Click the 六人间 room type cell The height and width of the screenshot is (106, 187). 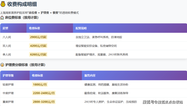point(7,37)
